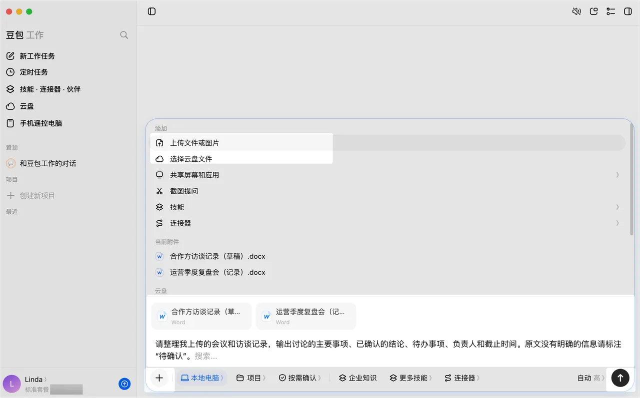Choose 上传文件或图片 from the add menu

[x=387, y=143]
